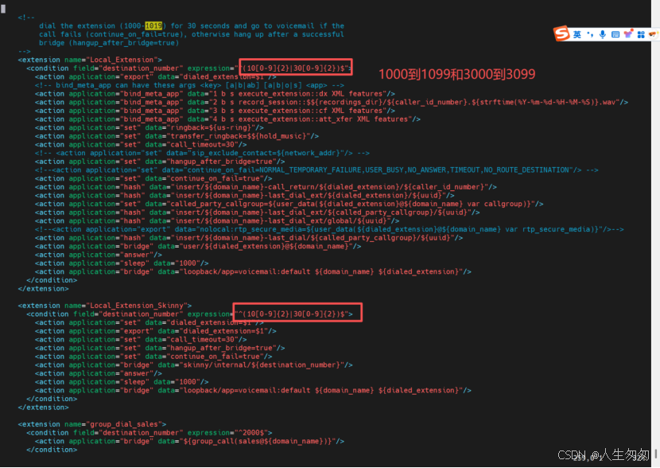The image size is (660, 468).
Task: Click condition expression="^2000$" line
Action: 149,433
